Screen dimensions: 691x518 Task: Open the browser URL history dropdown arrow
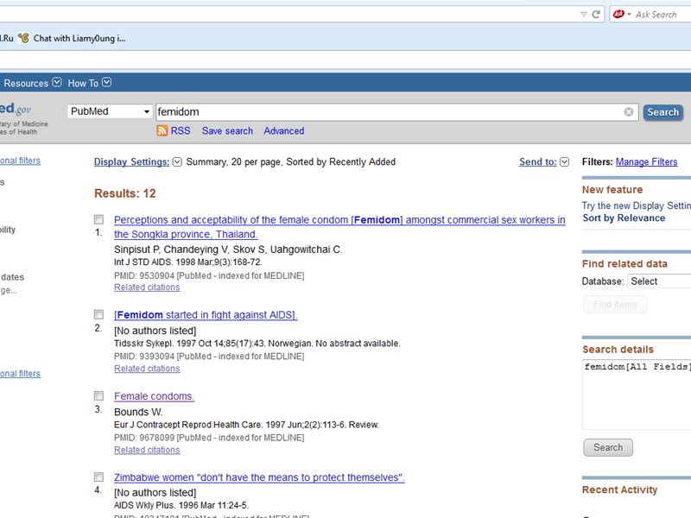[584, 15]
